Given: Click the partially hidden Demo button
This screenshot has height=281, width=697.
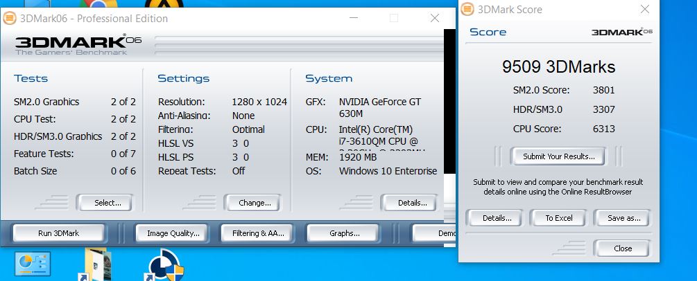Looking at the screenshot, I should (434, 233).
